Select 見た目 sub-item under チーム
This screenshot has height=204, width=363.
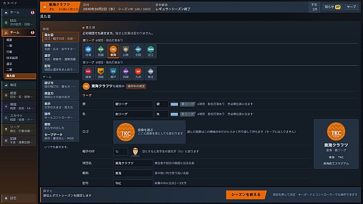[x=21, y=76]
